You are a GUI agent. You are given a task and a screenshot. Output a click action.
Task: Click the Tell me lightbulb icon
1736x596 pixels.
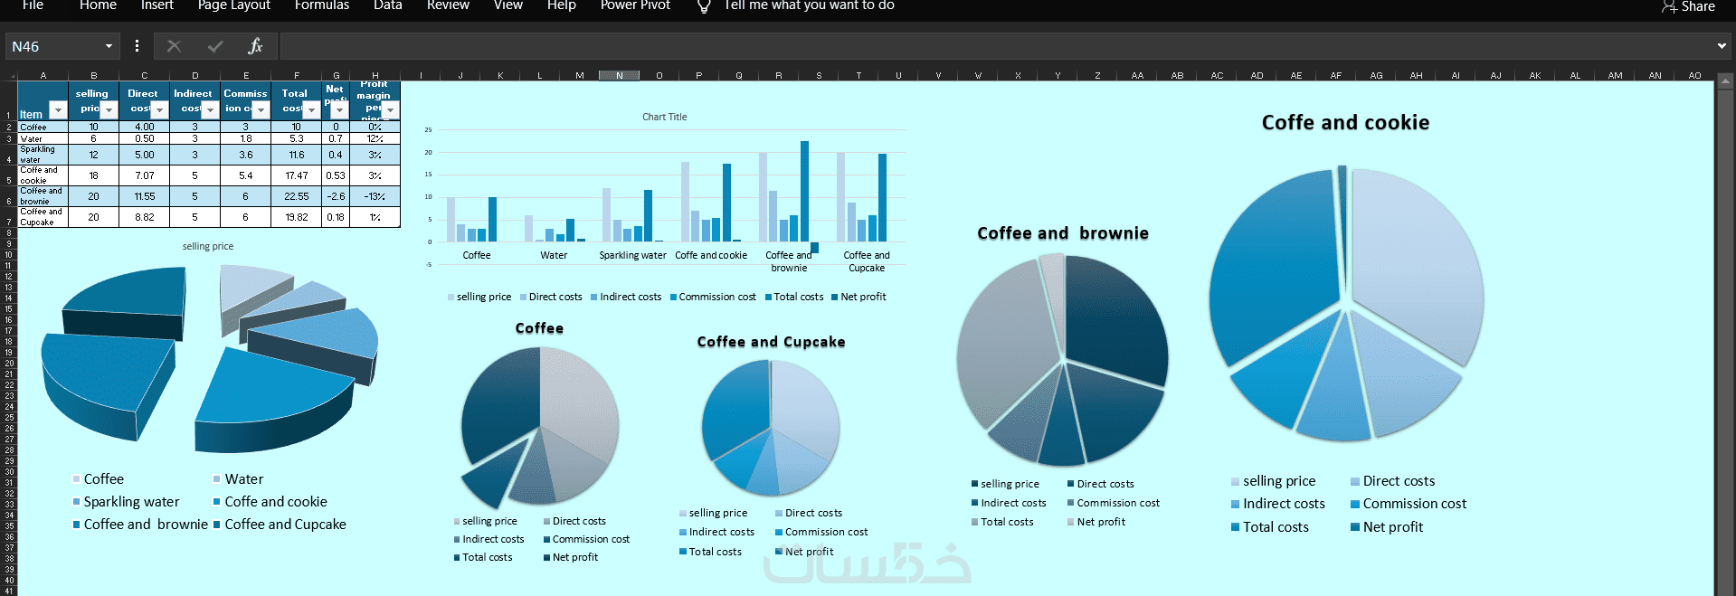[704, 6]
